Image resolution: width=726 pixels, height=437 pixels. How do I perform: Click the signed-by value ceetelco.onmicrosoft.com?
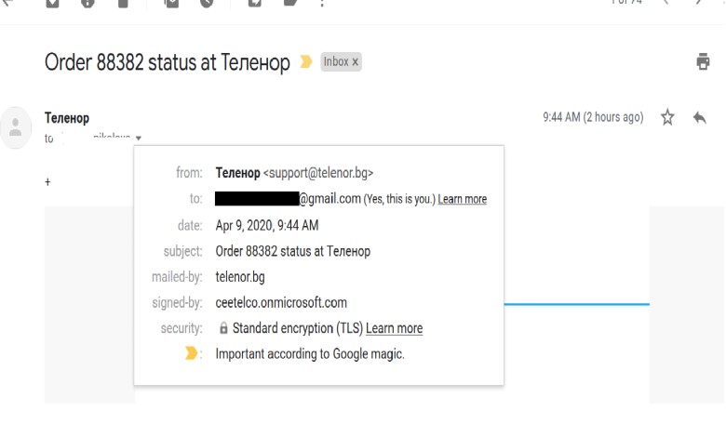(281, 302)
